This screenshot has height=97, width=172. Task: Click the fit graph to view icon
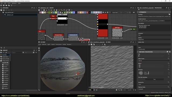[x=39, y=10]
